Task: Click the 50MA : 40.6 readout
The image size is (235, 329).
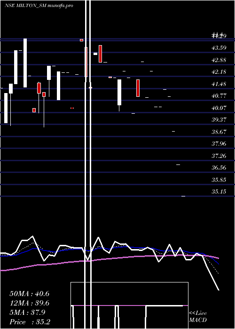Action: (x=29, y=294)
